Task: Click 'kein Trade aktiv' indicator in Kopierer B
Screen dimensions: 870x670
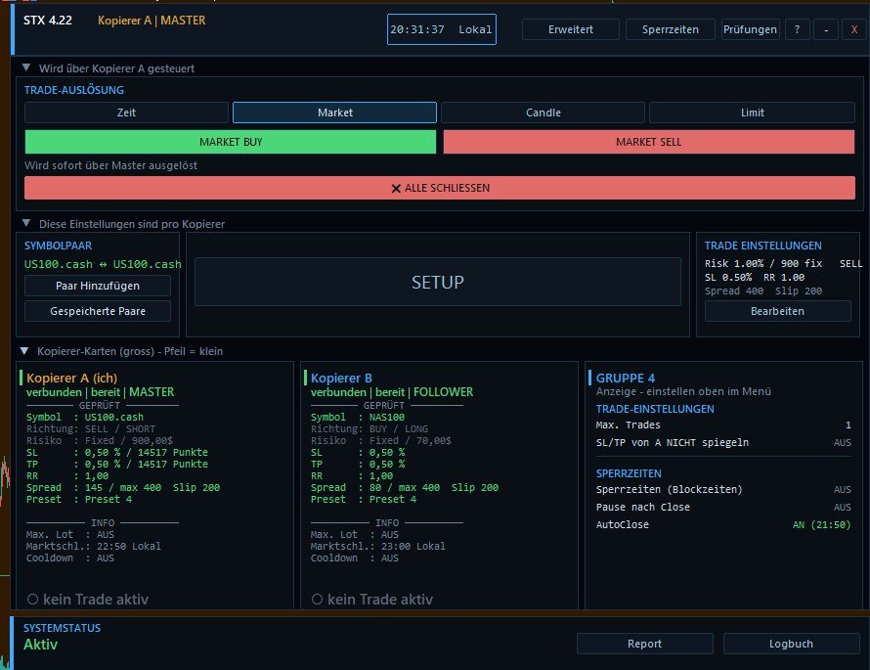Action: coord(372,599)
